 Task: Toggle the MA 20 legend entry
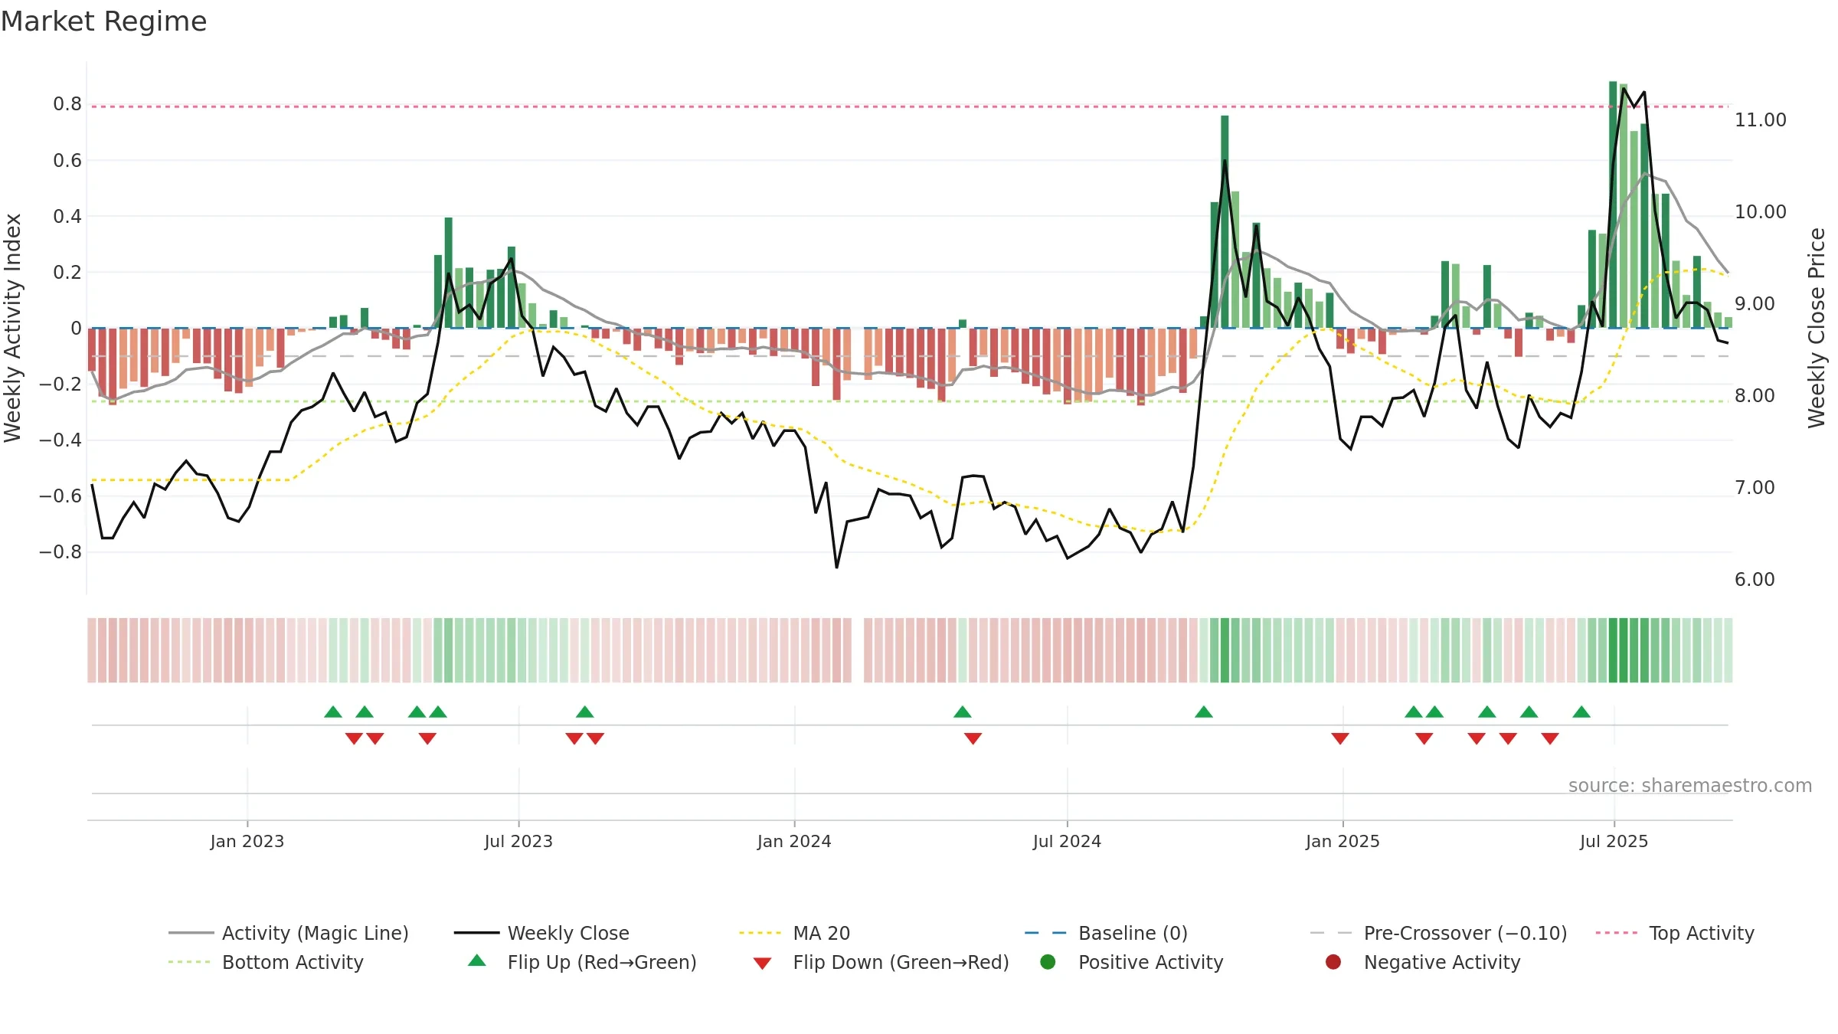click(794, 933)
